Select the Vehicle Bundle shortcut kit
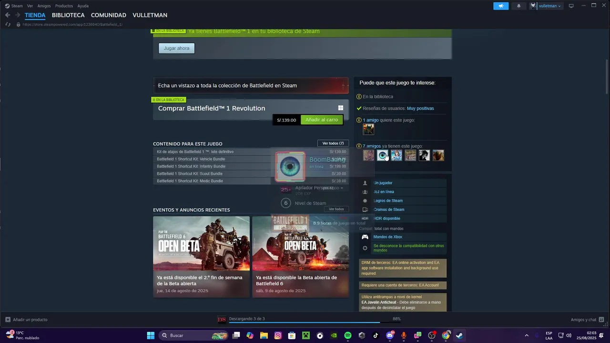This screenshot has height=343, width=610. point(251,159)
